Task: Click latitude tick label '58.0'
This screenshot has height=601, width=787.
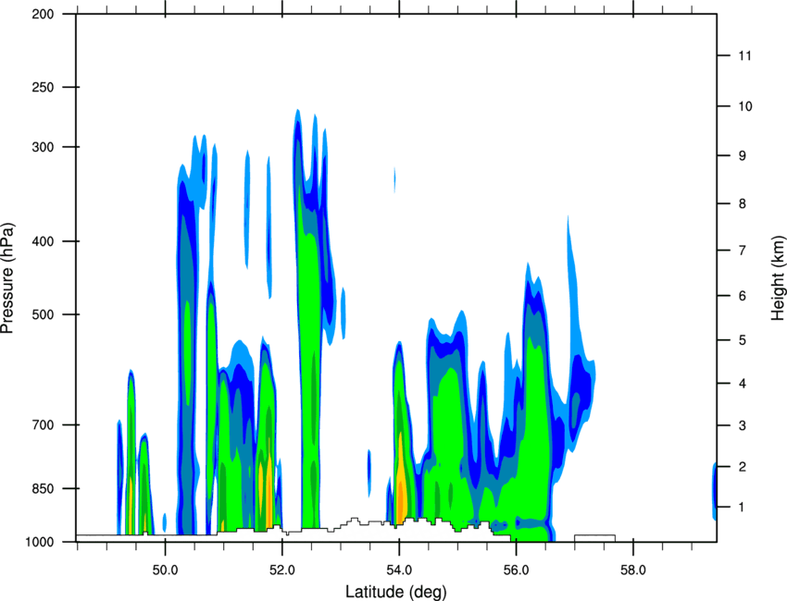Action: click(633, 570)
